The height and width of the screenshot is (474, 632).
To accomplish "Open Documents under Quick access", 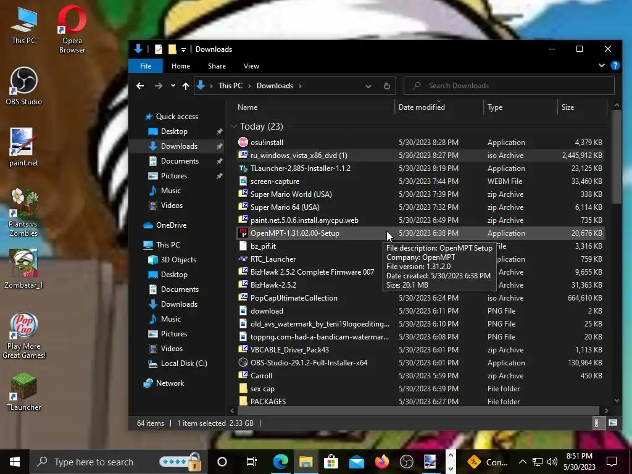I will 180,161.
